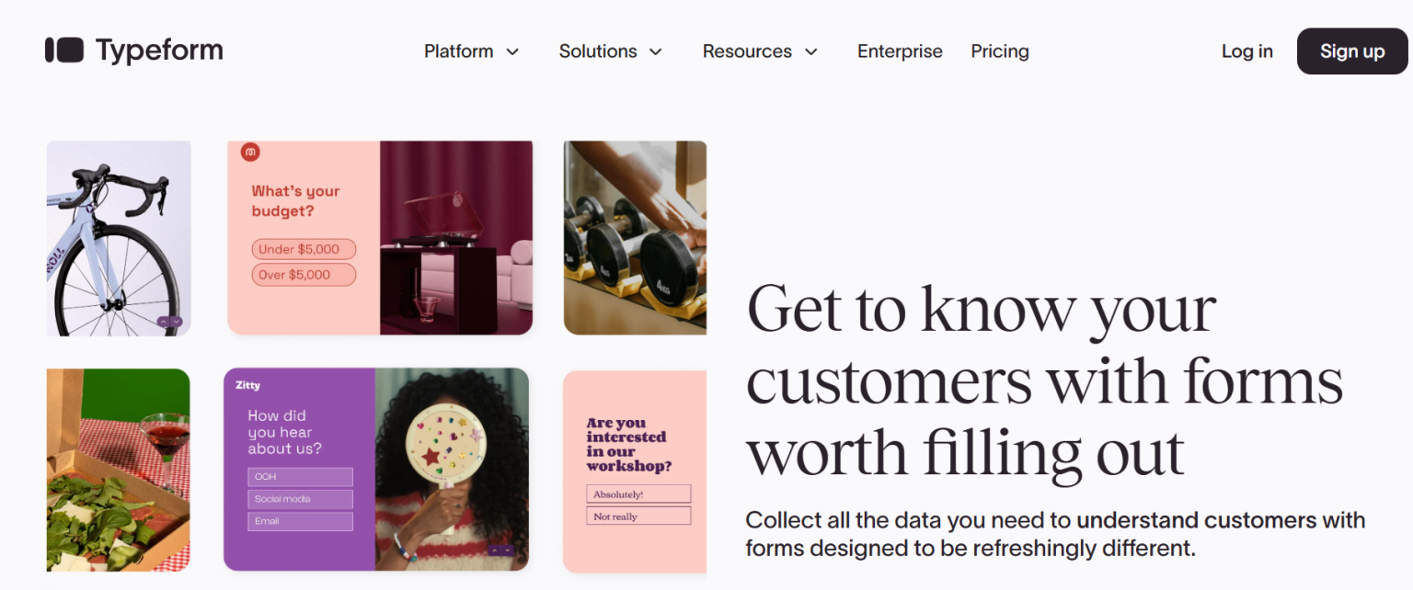Select "Social media" answer option
This screenshot has height=590, width=1413.
[300, 499]
